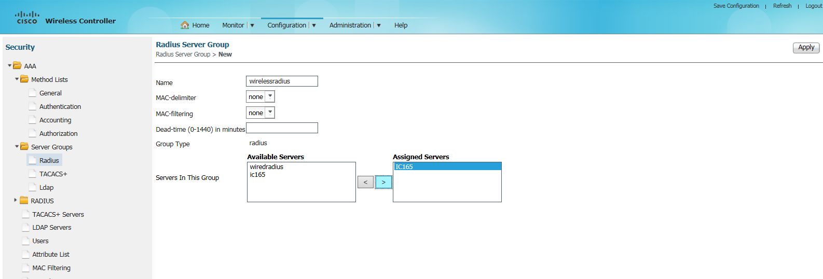Click the Logout link

pos(814,6)
